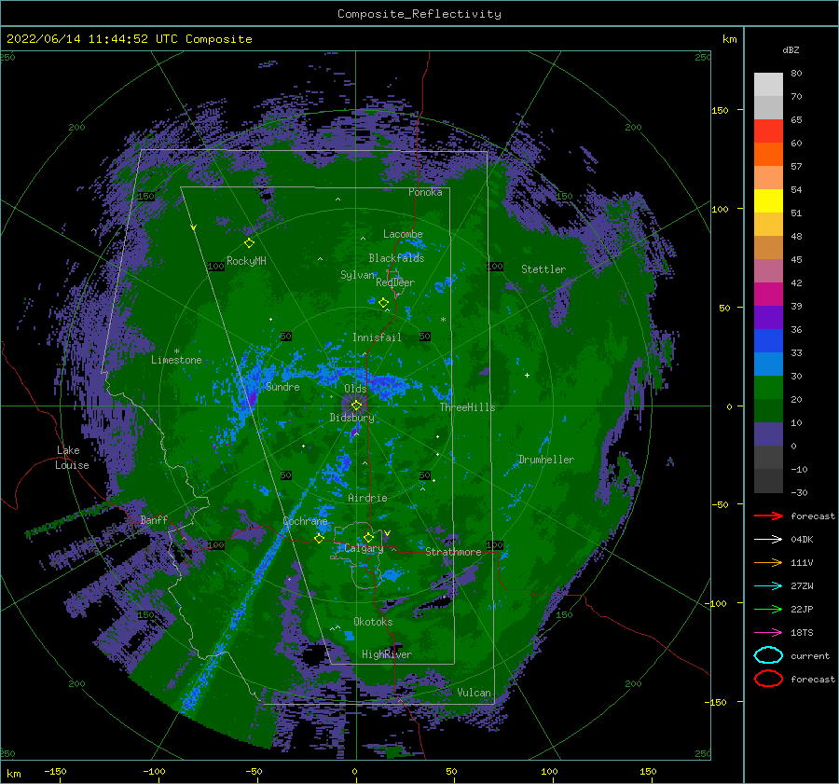Viewport: 839px width, 784px height.
Task: Click the dark green swatch between 20 and 10 dBZ
Action: click(768, 411)
